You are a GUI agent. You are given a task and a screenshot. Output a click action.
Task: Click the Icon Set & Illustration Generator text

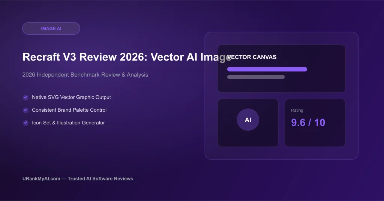pos(68,123)
